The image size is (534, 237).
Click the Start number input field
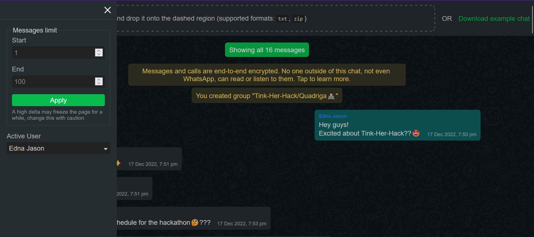pos(53,53)
